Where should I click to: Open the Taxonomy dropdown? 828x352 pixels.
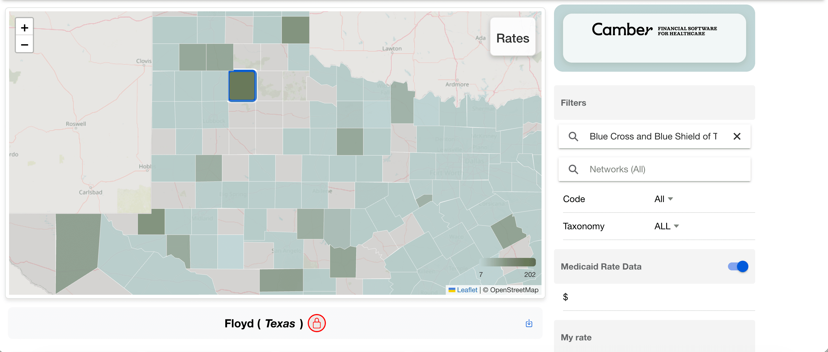667,226
